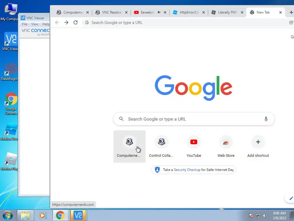The image size is (294, 221).
Task: Click the Add shortcut plus tile
Action: coord(258,146)
